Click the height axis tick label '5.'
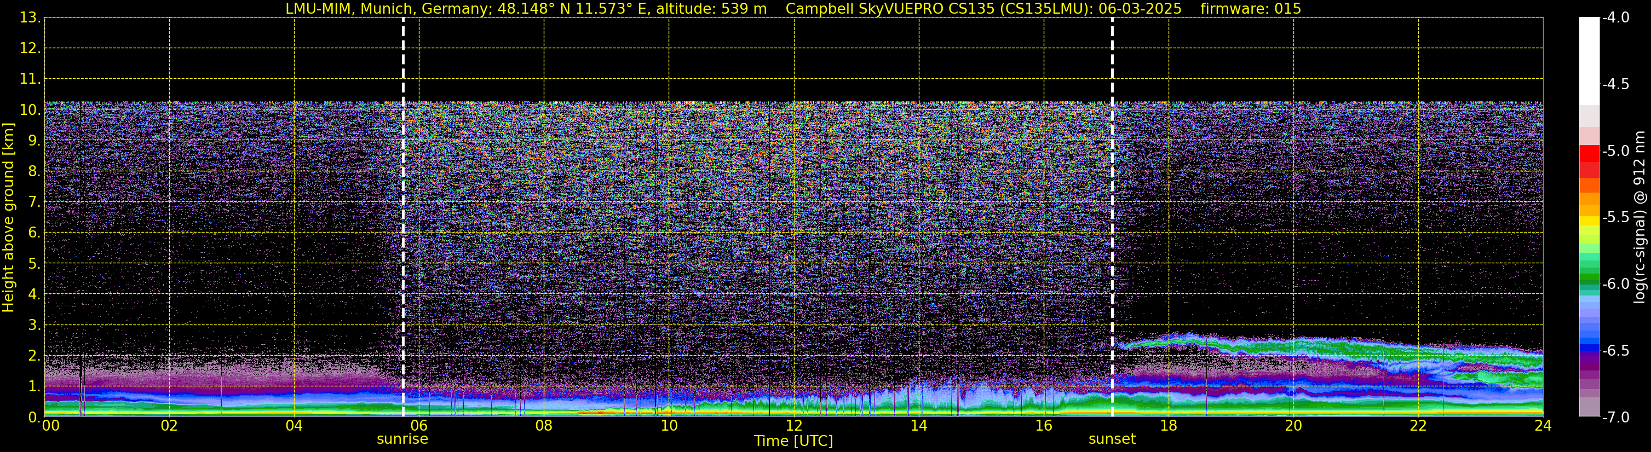This screenshot has width=1651, height=452. pyautogui.click(x=34, y=263)
